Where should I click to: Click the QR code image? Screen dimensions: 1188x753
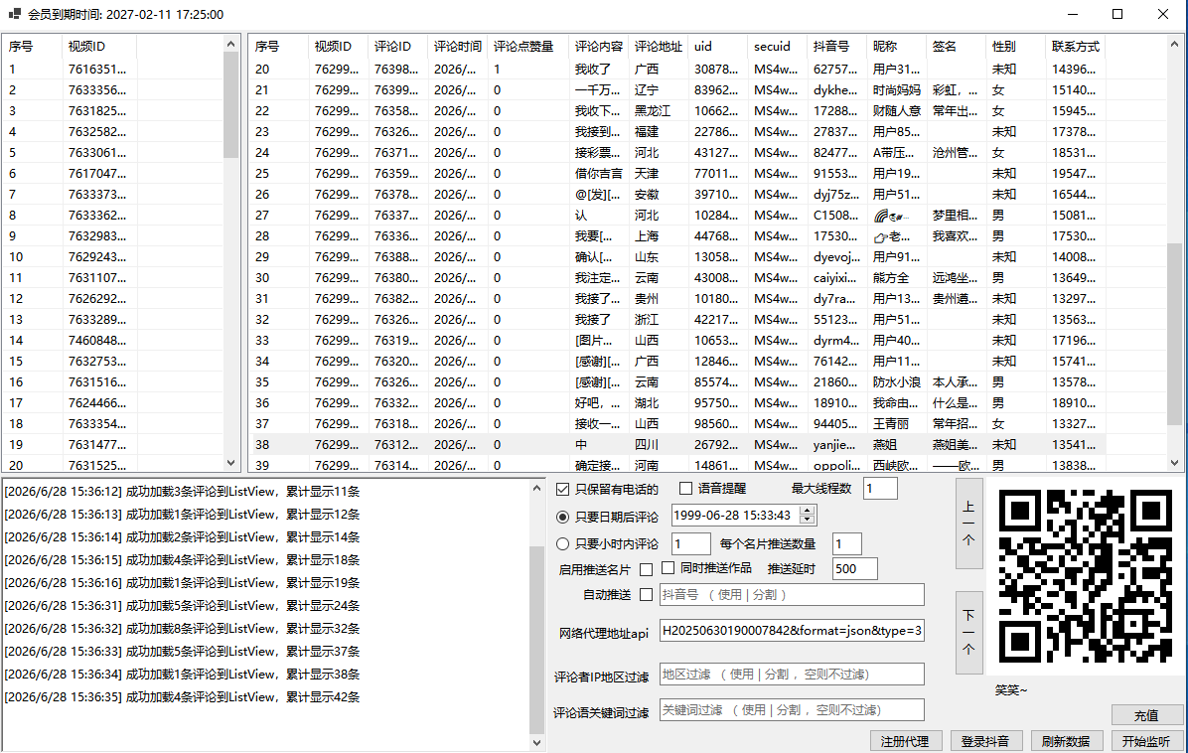[x=1085, y=576]
